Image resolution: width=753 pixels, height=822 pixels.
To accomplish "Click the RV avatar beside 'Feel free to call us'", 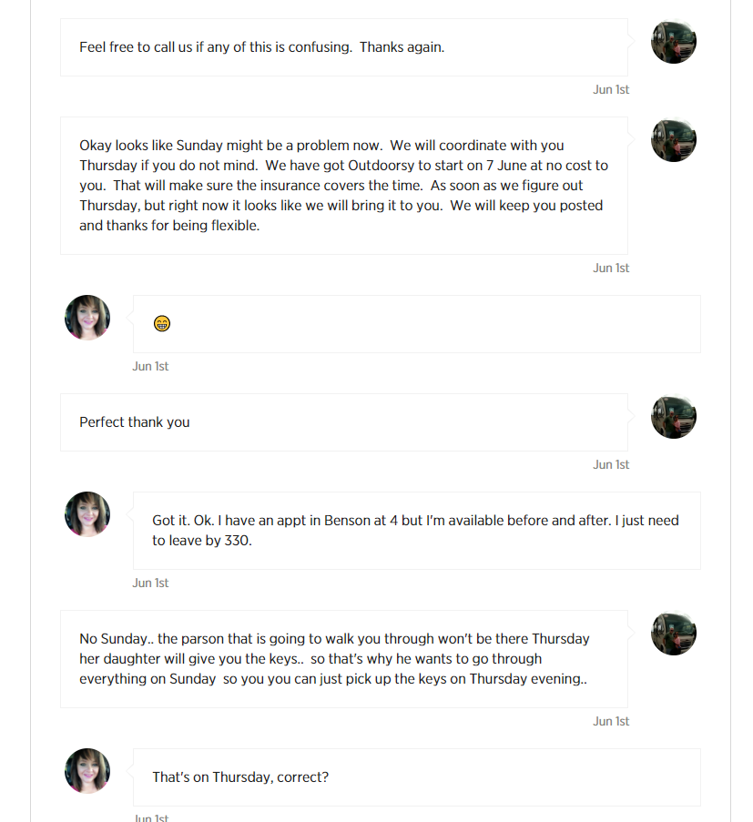I will (x=673, y=41).
